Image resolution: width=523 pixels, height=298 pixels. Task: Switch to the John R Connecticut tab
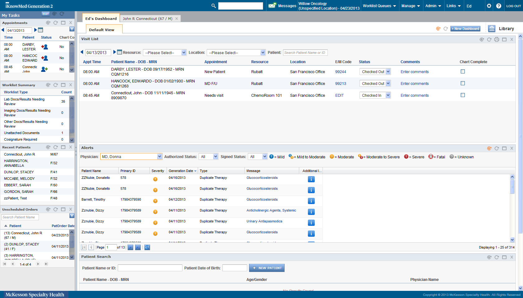[x=148, y=18]
